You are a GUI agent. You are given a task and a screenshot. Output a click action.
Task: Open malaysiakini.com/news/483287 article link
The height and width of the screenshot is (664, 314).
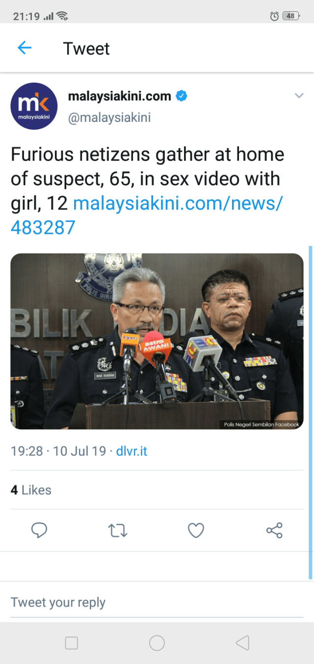[146, 215]
